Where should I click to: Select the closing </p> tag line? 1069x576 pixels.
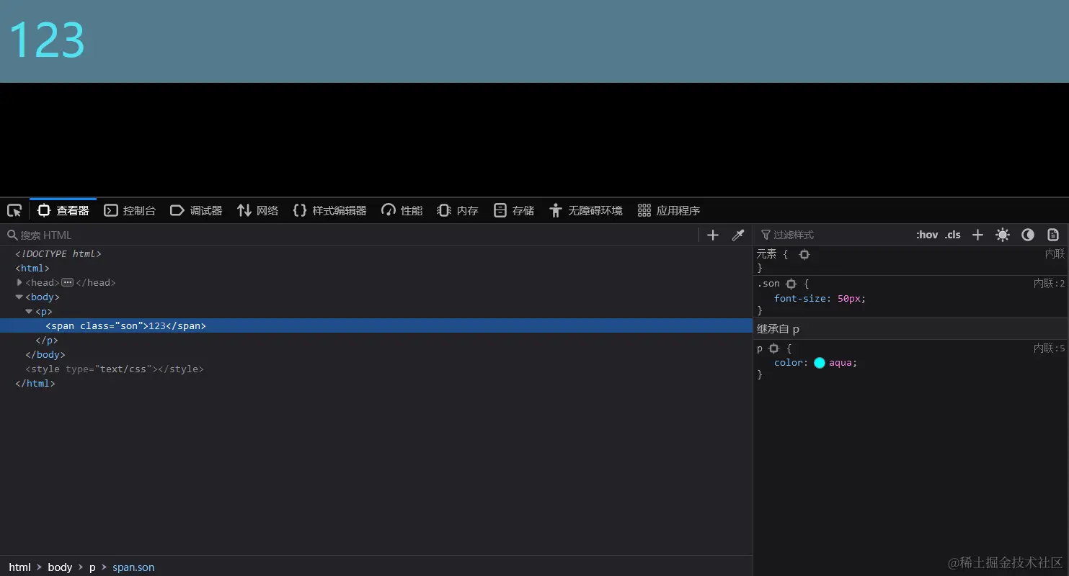(47, 341)
